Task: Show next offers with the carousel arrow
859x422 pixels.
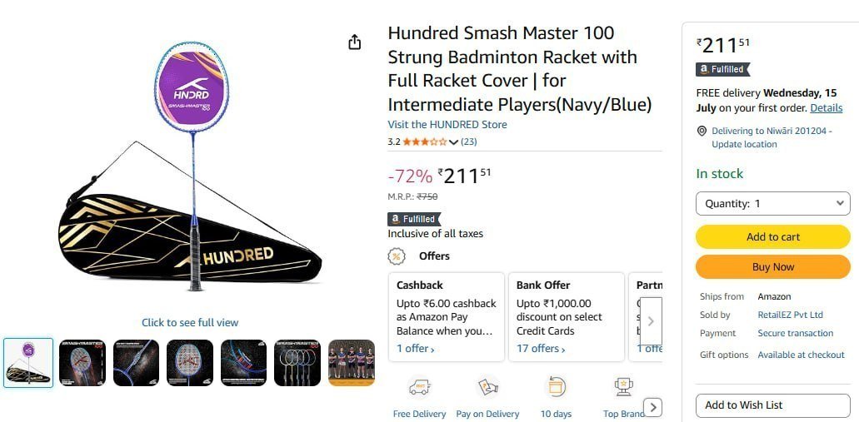Action: coord(651,321)
